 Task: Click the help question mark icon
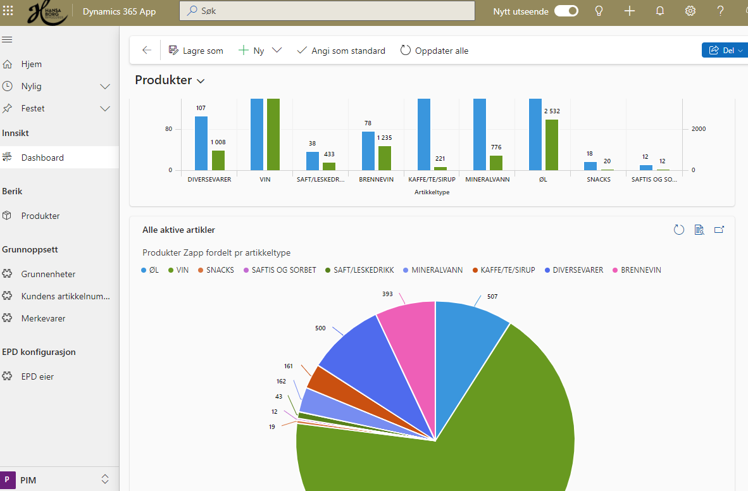(x=720, y=11)
